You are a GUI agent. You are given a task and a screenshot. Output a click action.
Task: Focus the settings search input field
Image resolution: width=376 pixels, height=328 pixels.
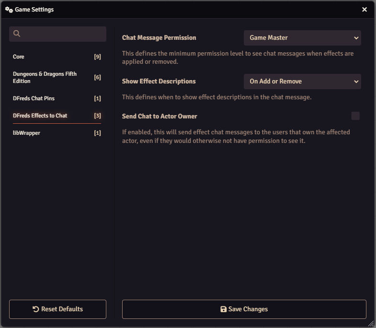[62, 34]
